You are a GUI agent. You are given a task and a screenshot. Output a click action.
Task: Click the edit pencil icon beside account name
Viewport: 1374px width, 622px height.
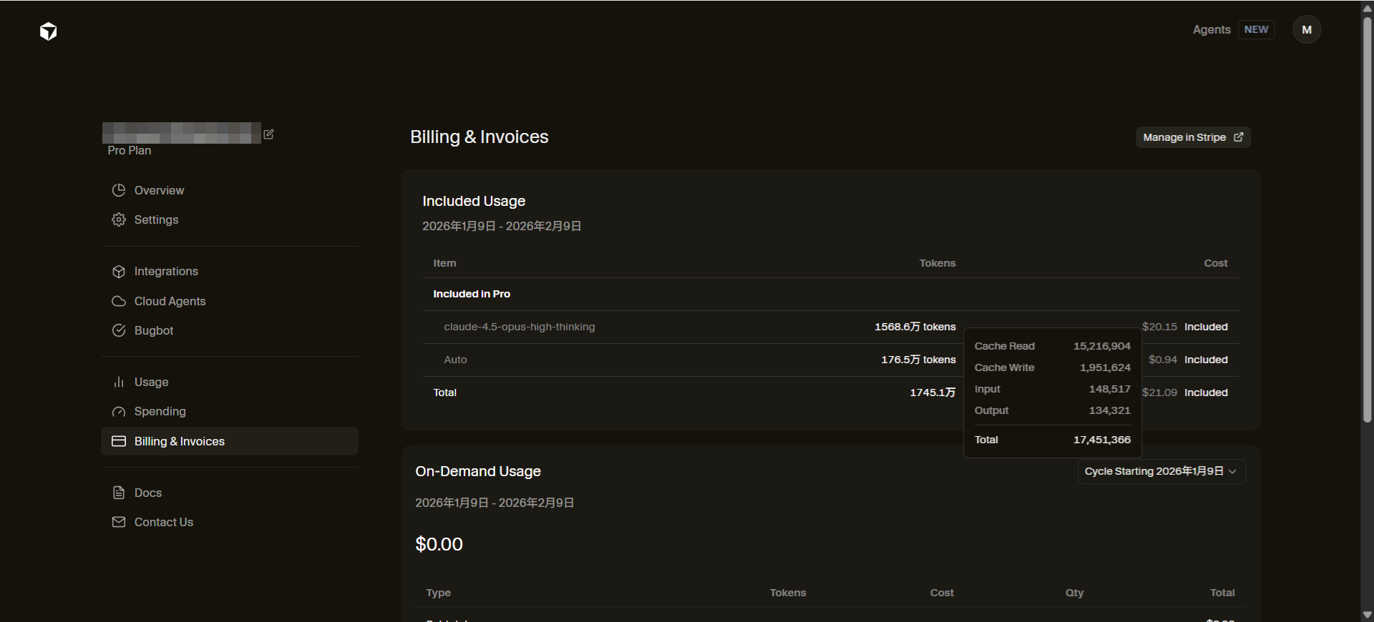pyautogui.click(x=269, y=134)
